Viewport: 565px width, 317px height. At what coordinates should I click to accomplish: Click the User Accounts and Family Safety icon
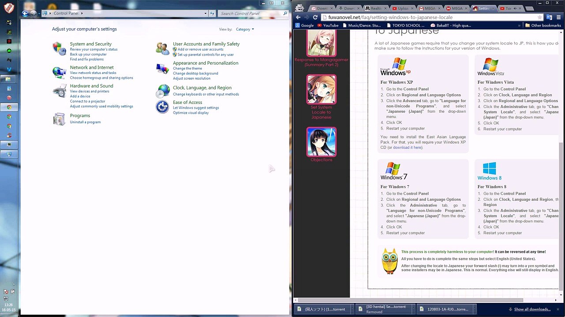pyautogui.click(x=162, y=48)
